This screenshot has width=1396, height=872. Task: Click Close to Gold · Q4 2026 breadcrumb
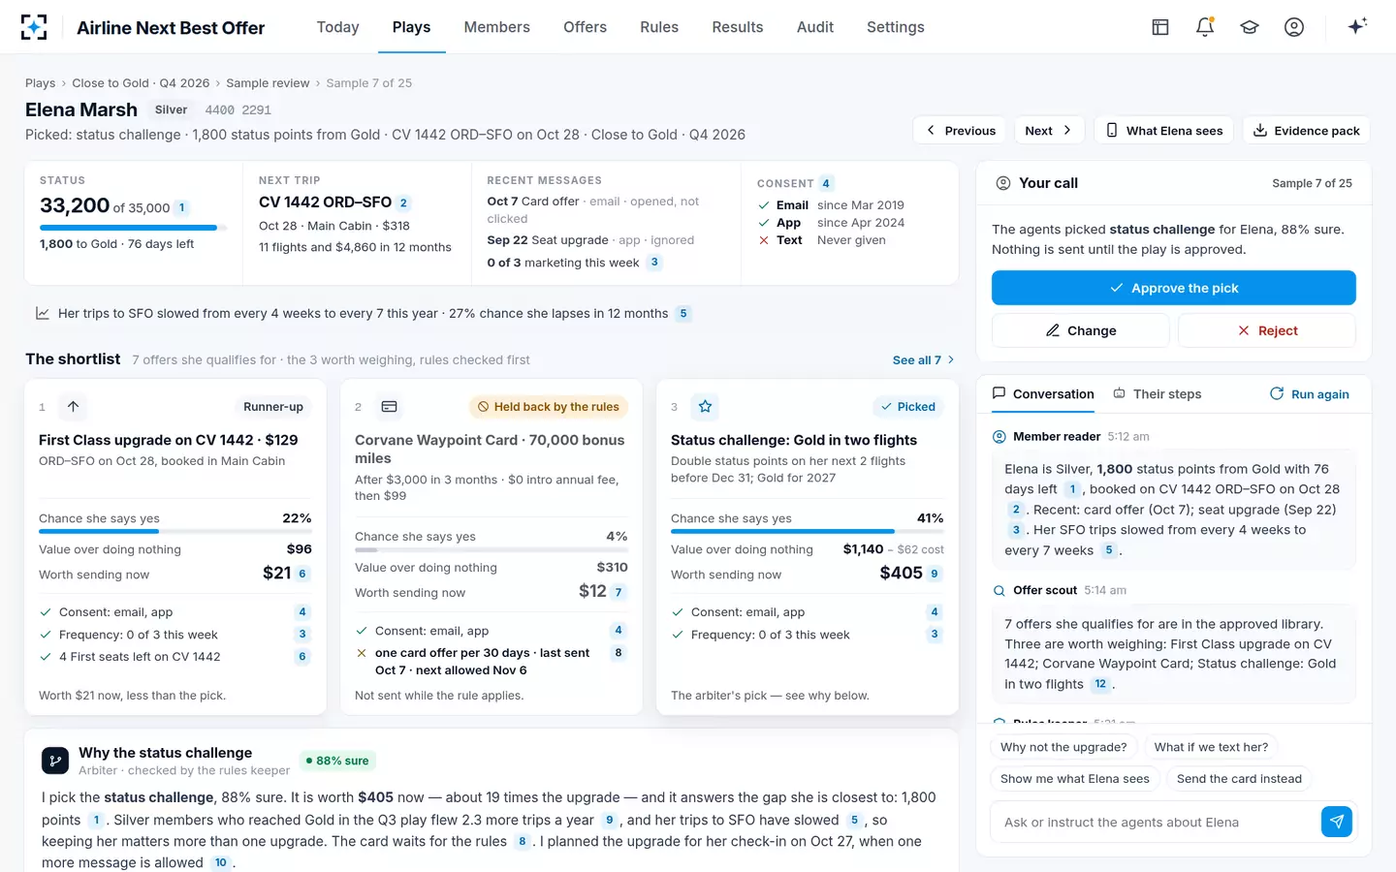click(141, 83)
